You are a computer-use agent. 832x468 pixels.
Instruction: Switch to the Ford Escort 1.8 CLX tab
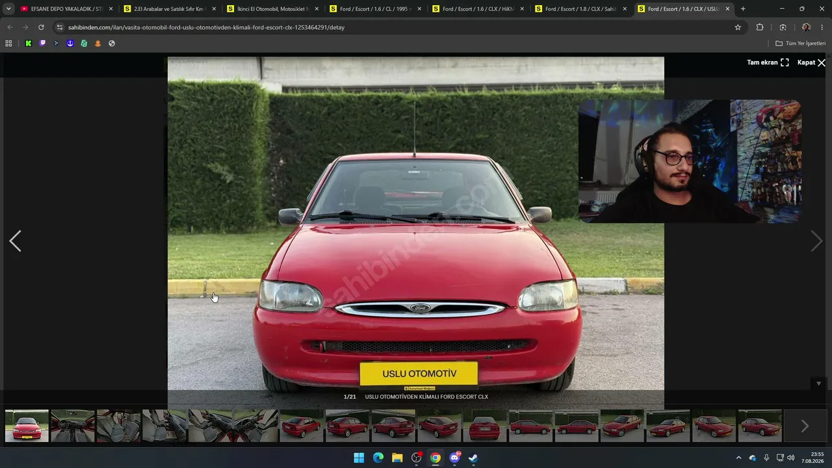[580, 9]
